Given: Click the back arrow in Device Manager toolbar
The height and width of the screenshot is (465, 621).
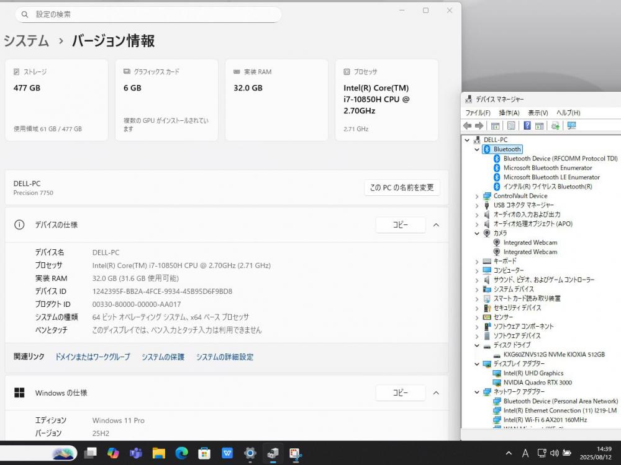Looking at the screenshot, I should tap(467, 126).
